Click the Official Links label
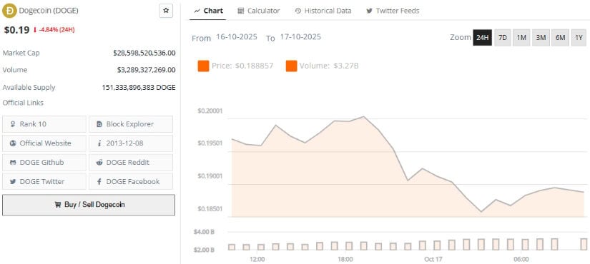Image resolution: width=590 pixels, height=264 pixels. (23, 103)
